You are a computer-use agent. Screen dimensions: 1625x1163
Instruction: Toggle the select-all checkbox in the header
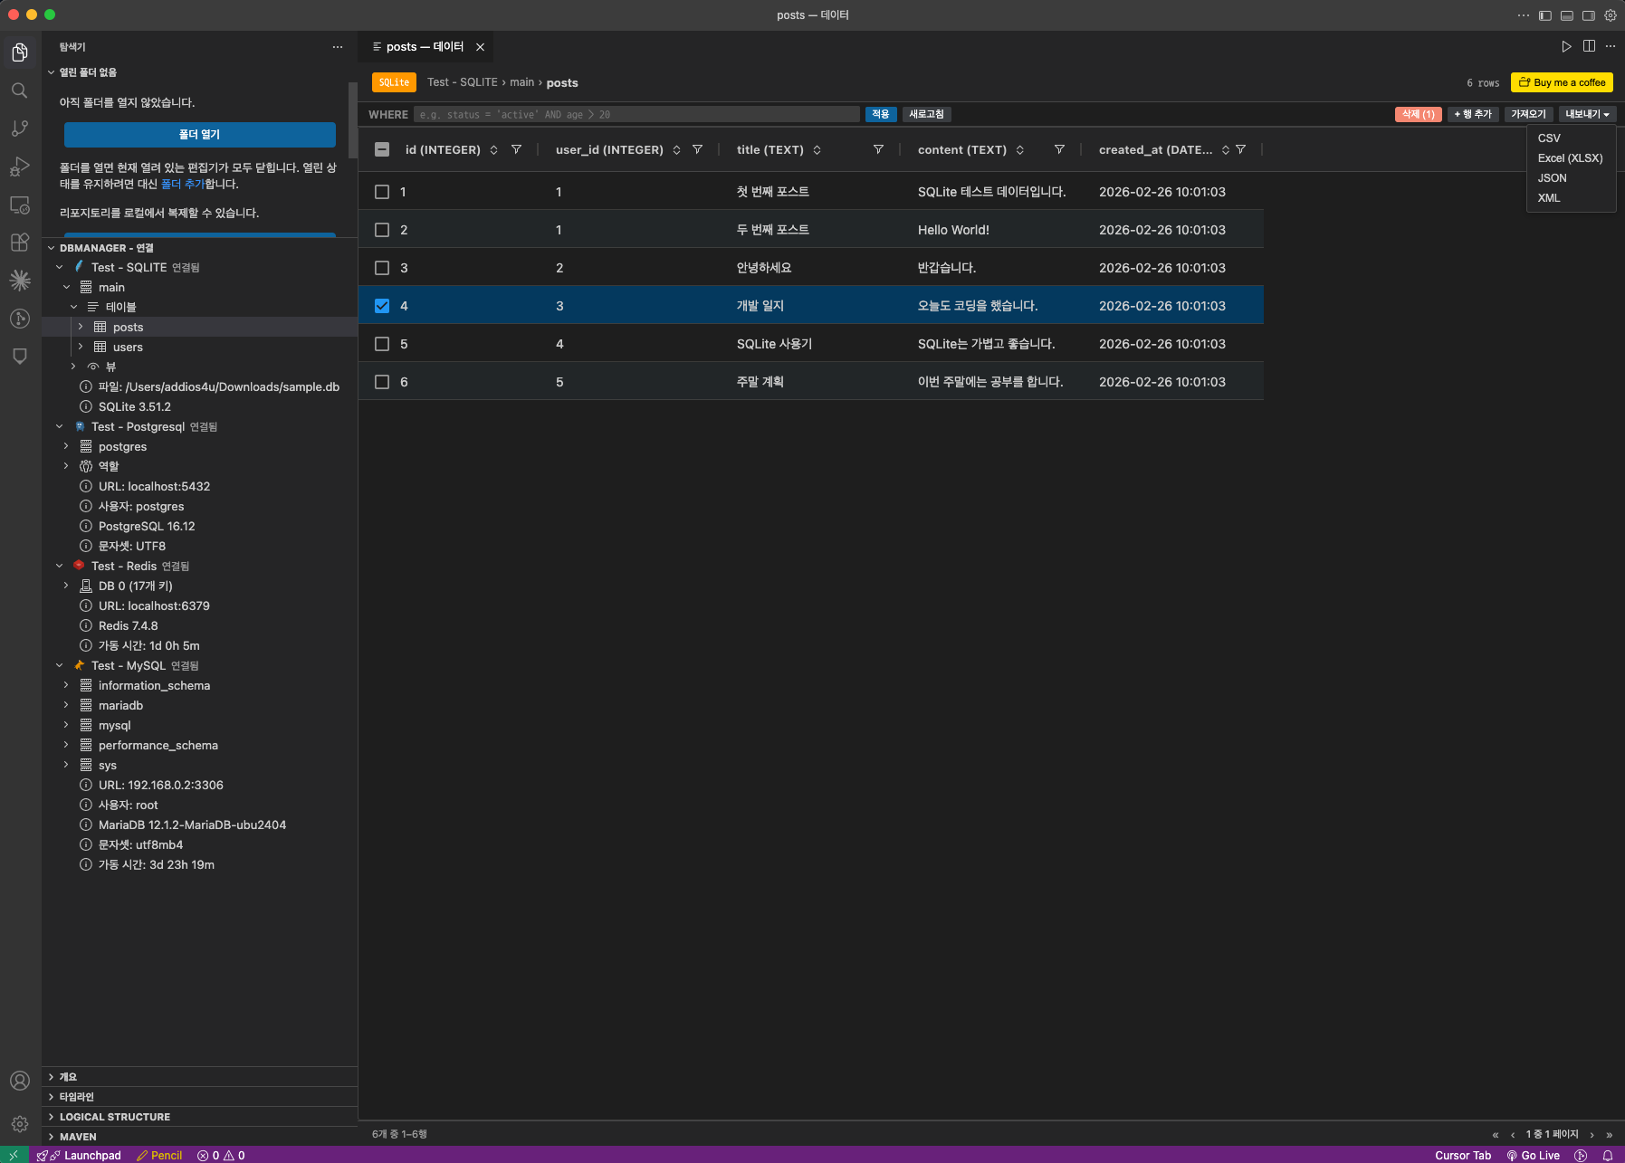[382, 149]
